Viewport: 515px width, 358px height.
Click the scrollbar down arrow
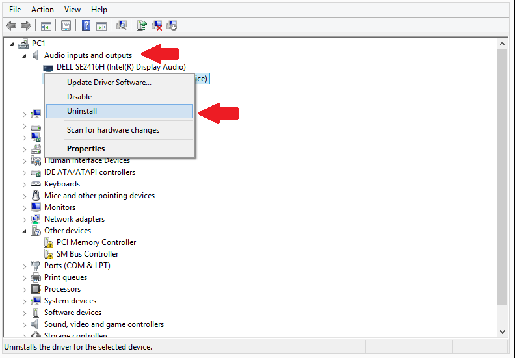point(502,332)
